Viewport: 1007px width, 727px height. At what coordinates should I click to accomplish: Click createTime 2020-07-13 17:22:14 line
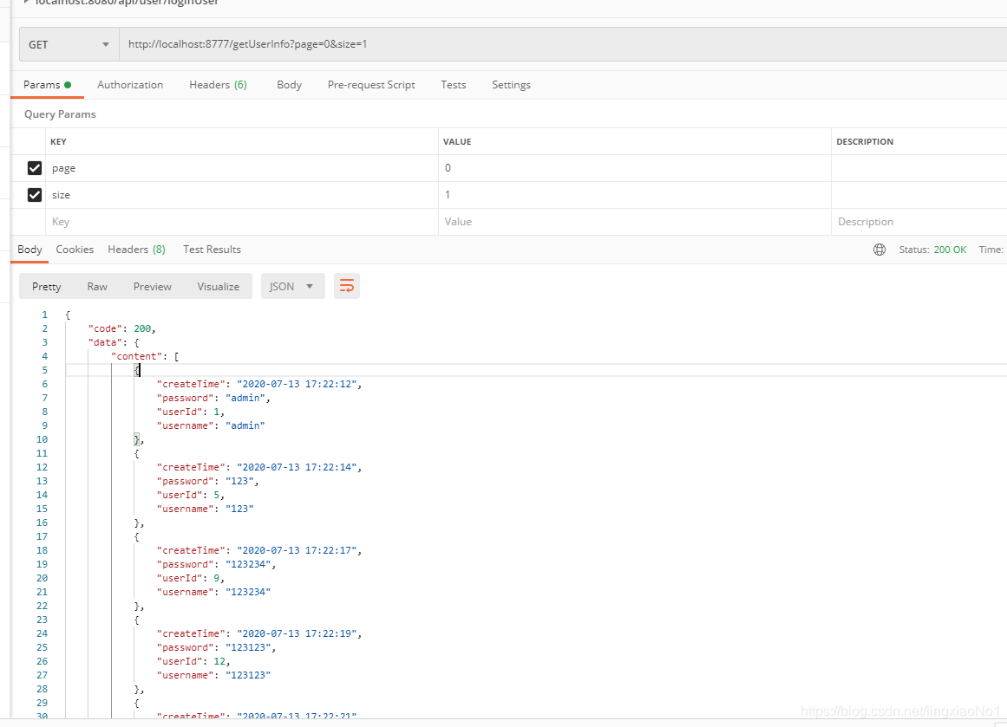point(259,467)
